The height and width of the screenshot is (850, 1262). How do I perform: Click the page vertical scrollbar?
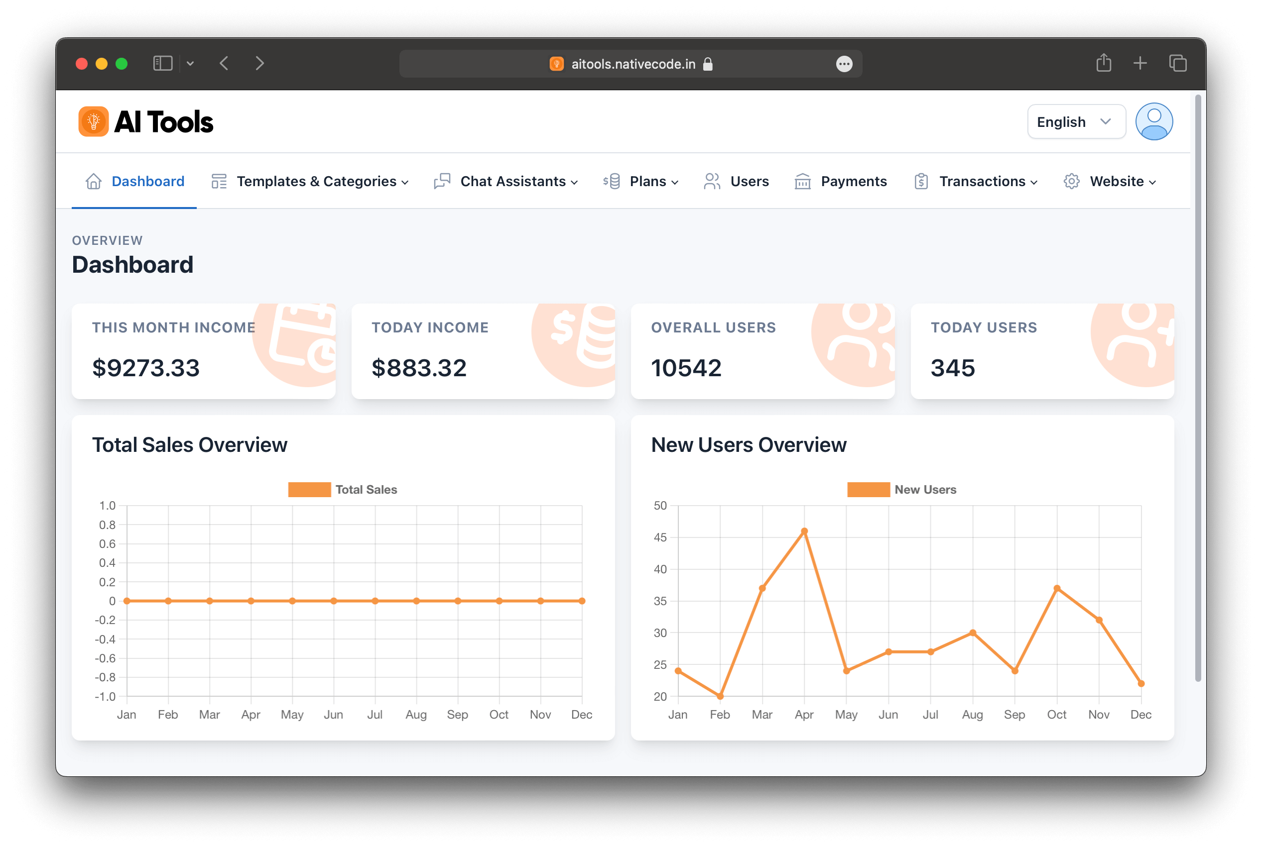click(1197, 388)
